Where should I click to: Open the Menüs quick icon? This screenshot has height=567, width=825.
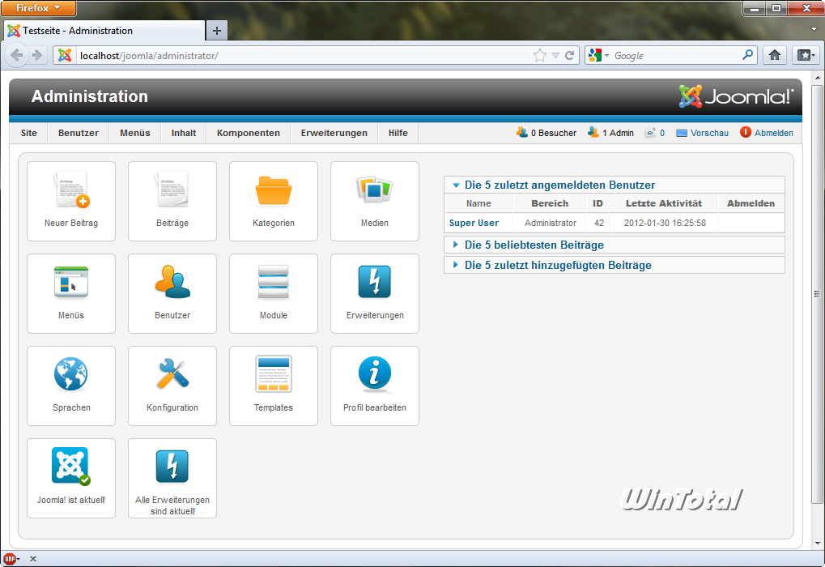click(71, 293)
